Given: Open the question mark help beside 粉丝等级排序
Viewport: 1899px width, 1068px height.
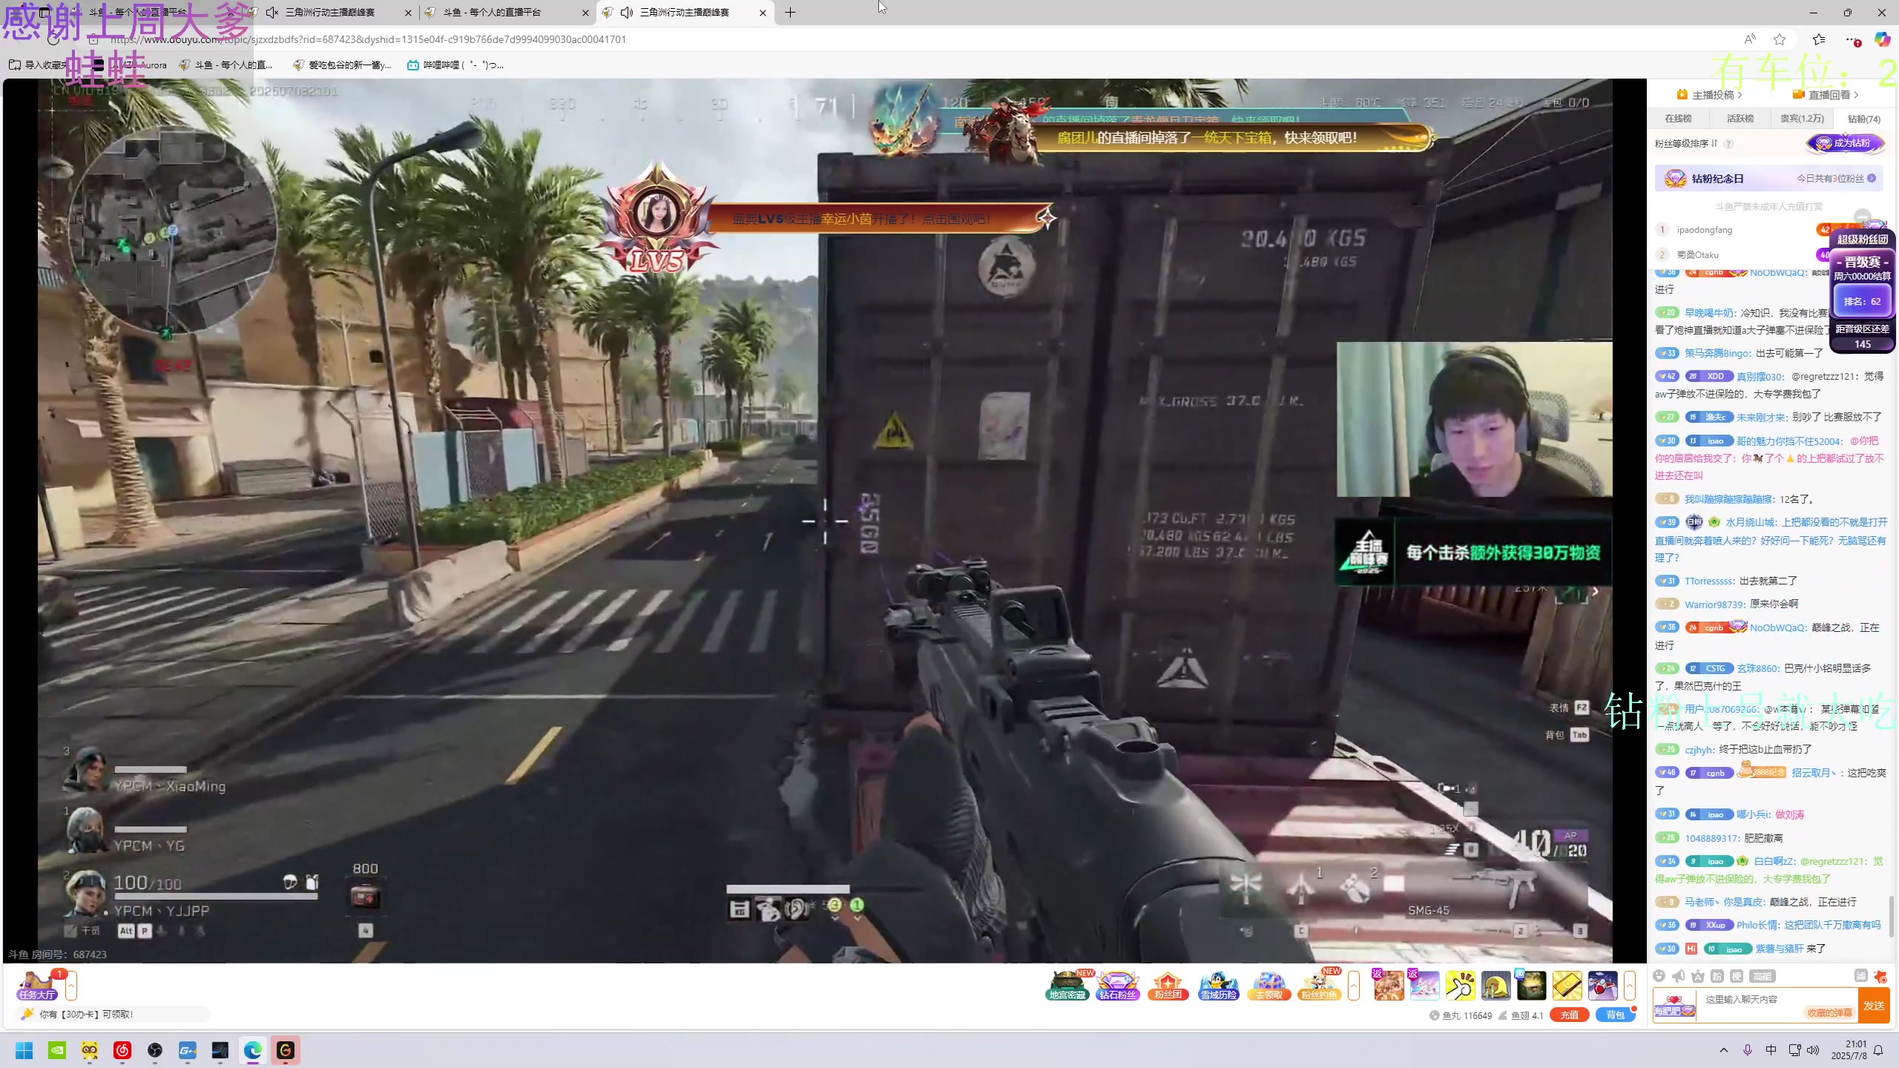Looking at the screenshot, I should pos(1728,144).
